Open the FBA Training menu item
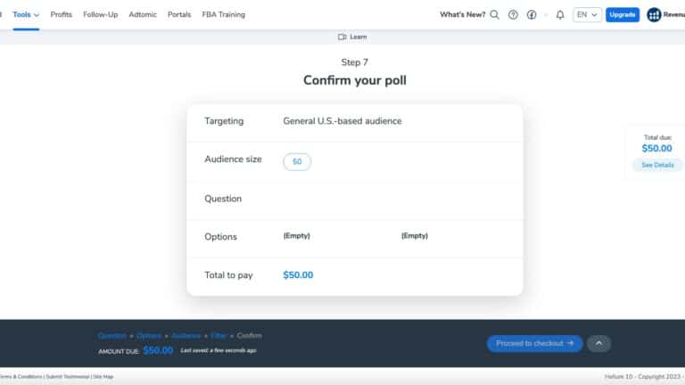This screenshot has width=685, height=385. (223, 15)
